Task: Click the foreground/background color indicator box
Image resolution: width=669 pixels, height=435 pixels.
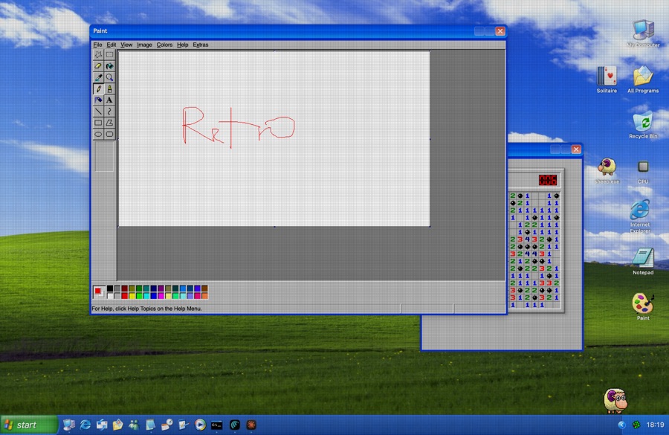Action: click(99, 292)
